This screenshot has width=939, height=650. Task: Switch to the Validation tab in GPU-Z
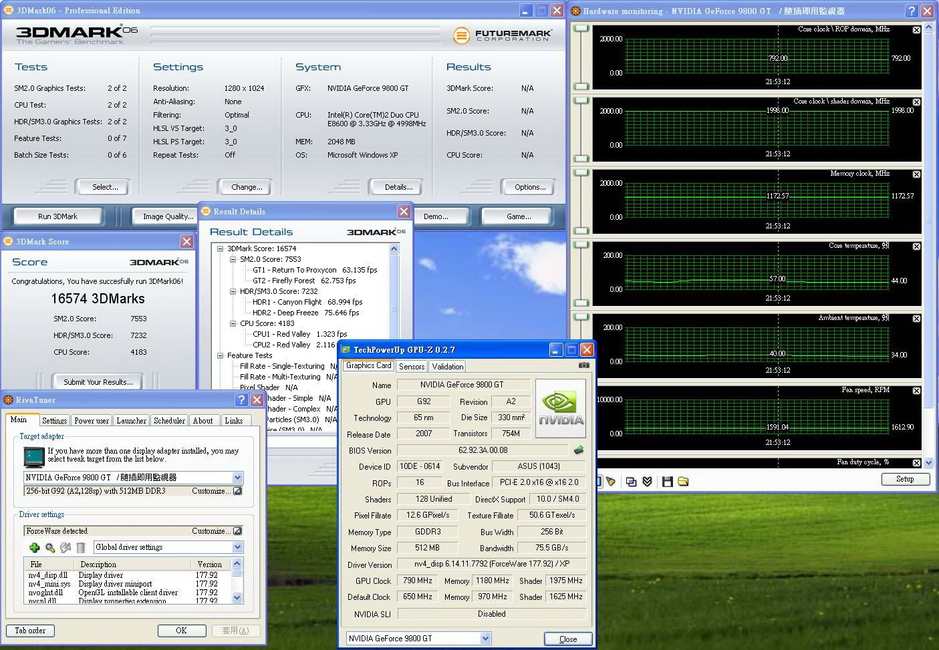coord(448,367)
